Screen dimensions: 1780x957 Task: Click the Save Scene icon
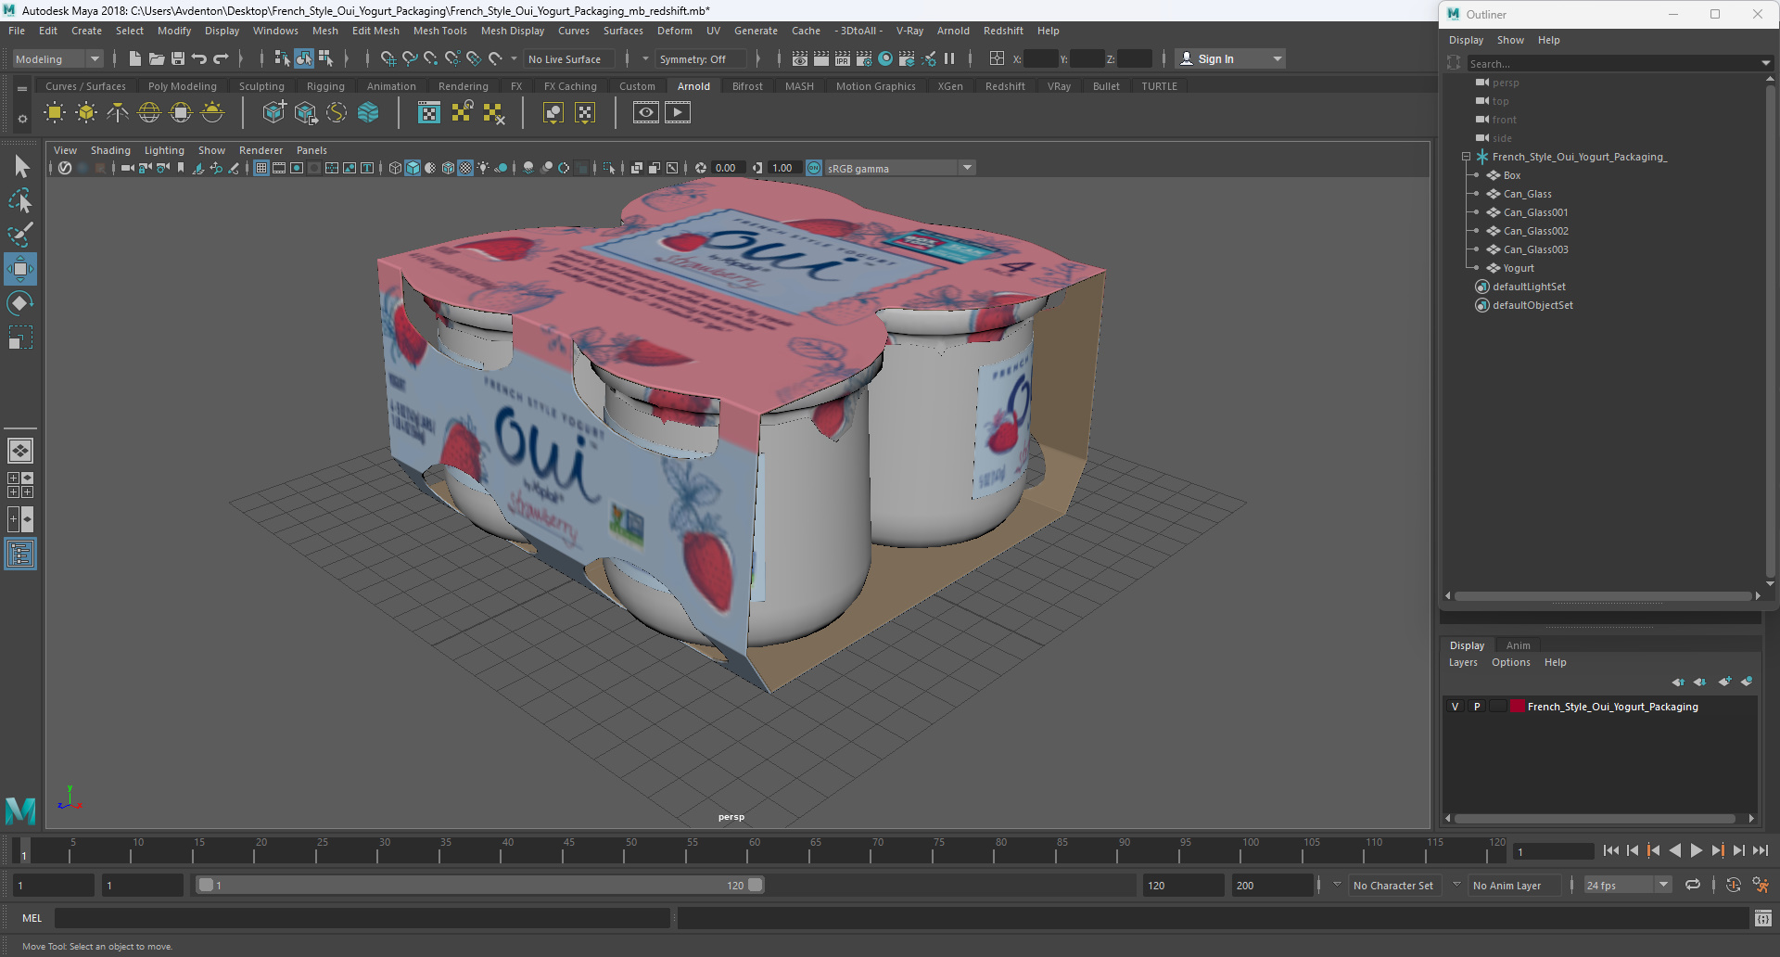coord(178,58)
